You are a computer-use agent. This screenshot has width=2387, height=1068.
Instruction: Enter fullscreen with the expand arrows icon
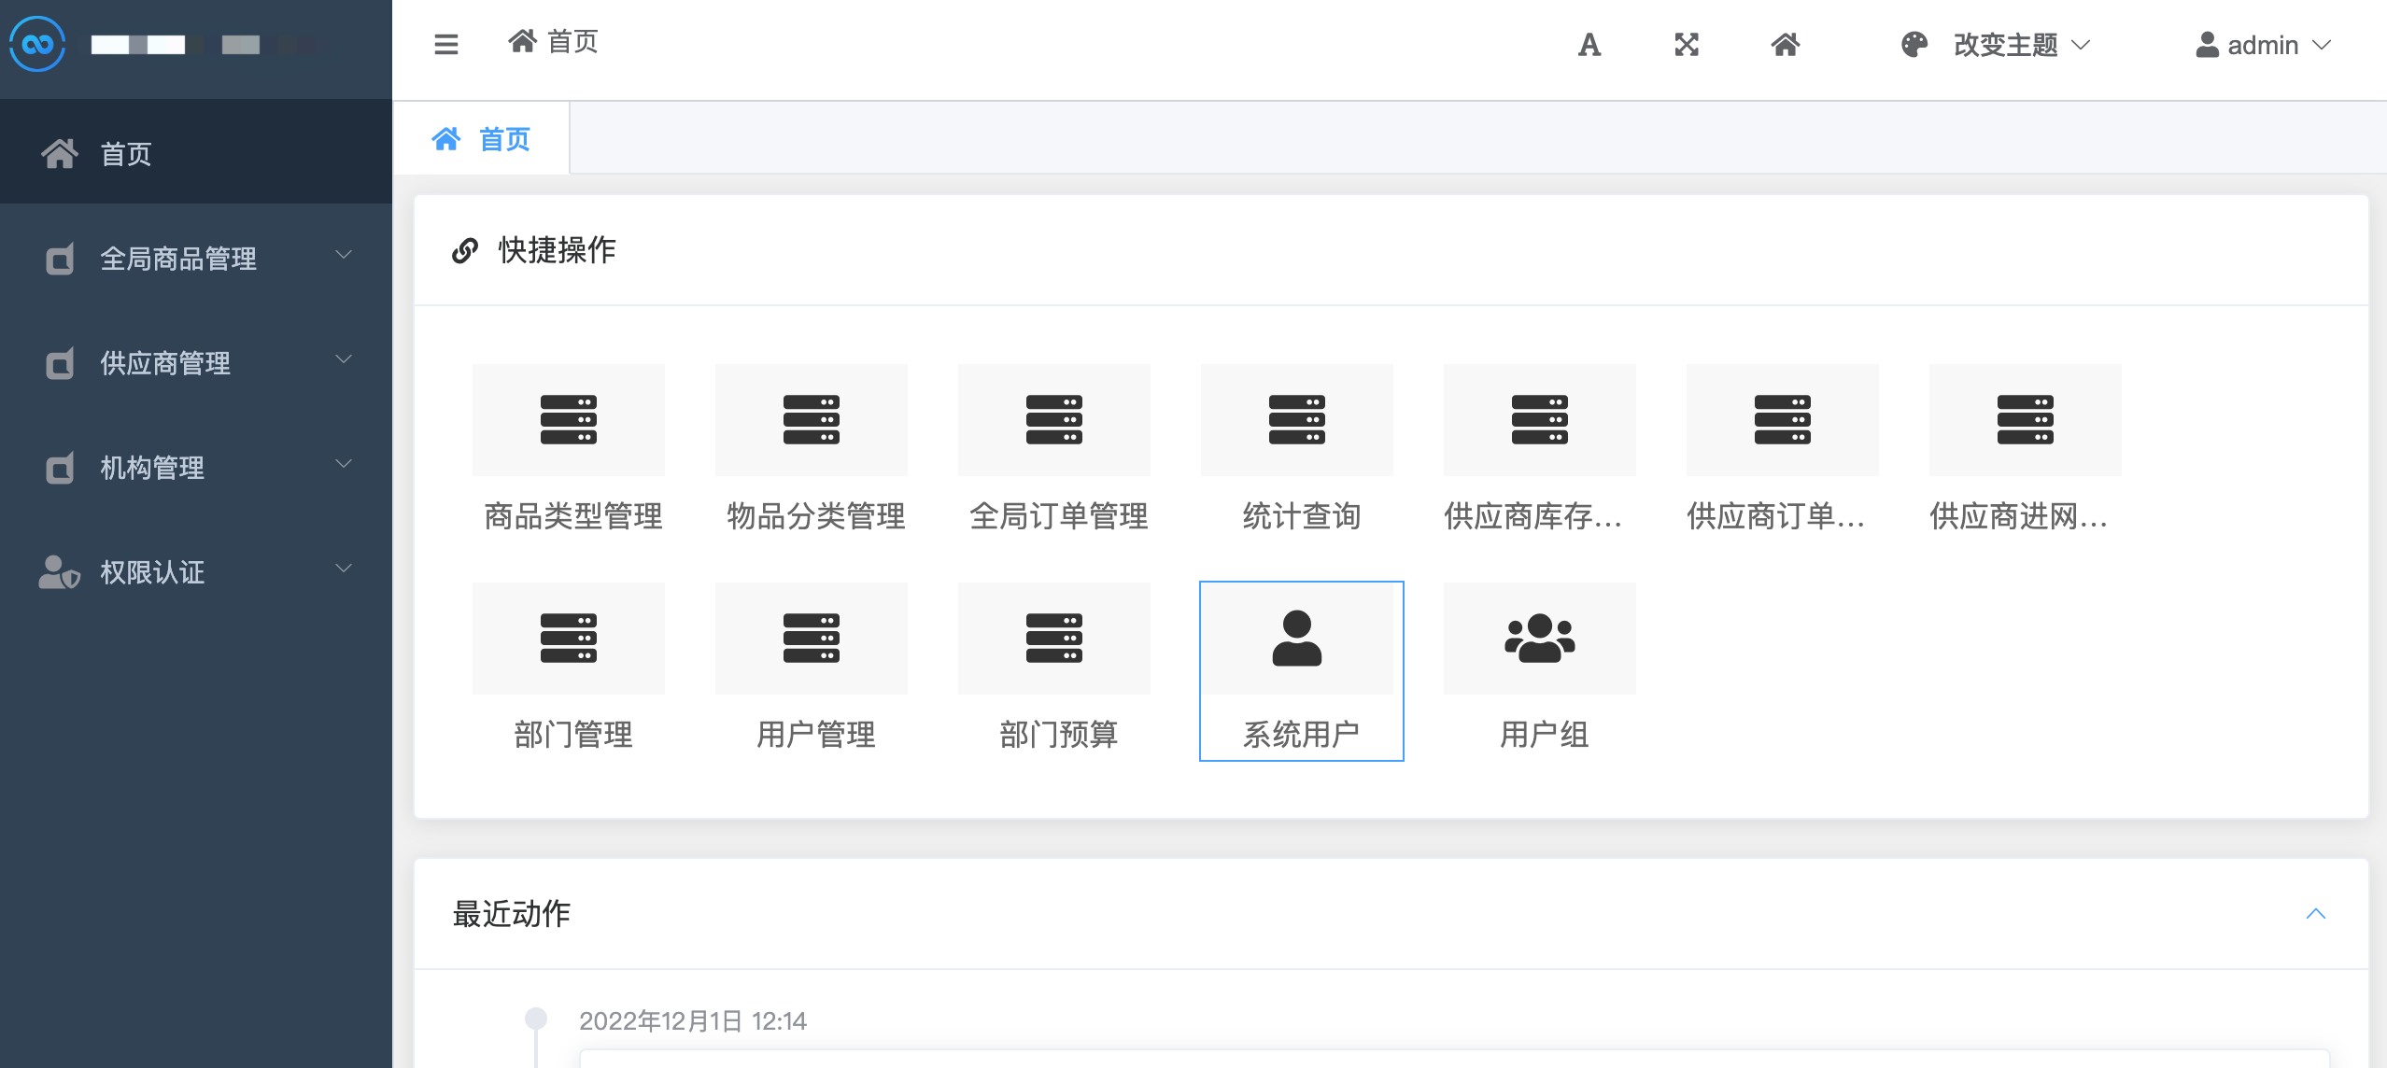[x=1687, y=45]
